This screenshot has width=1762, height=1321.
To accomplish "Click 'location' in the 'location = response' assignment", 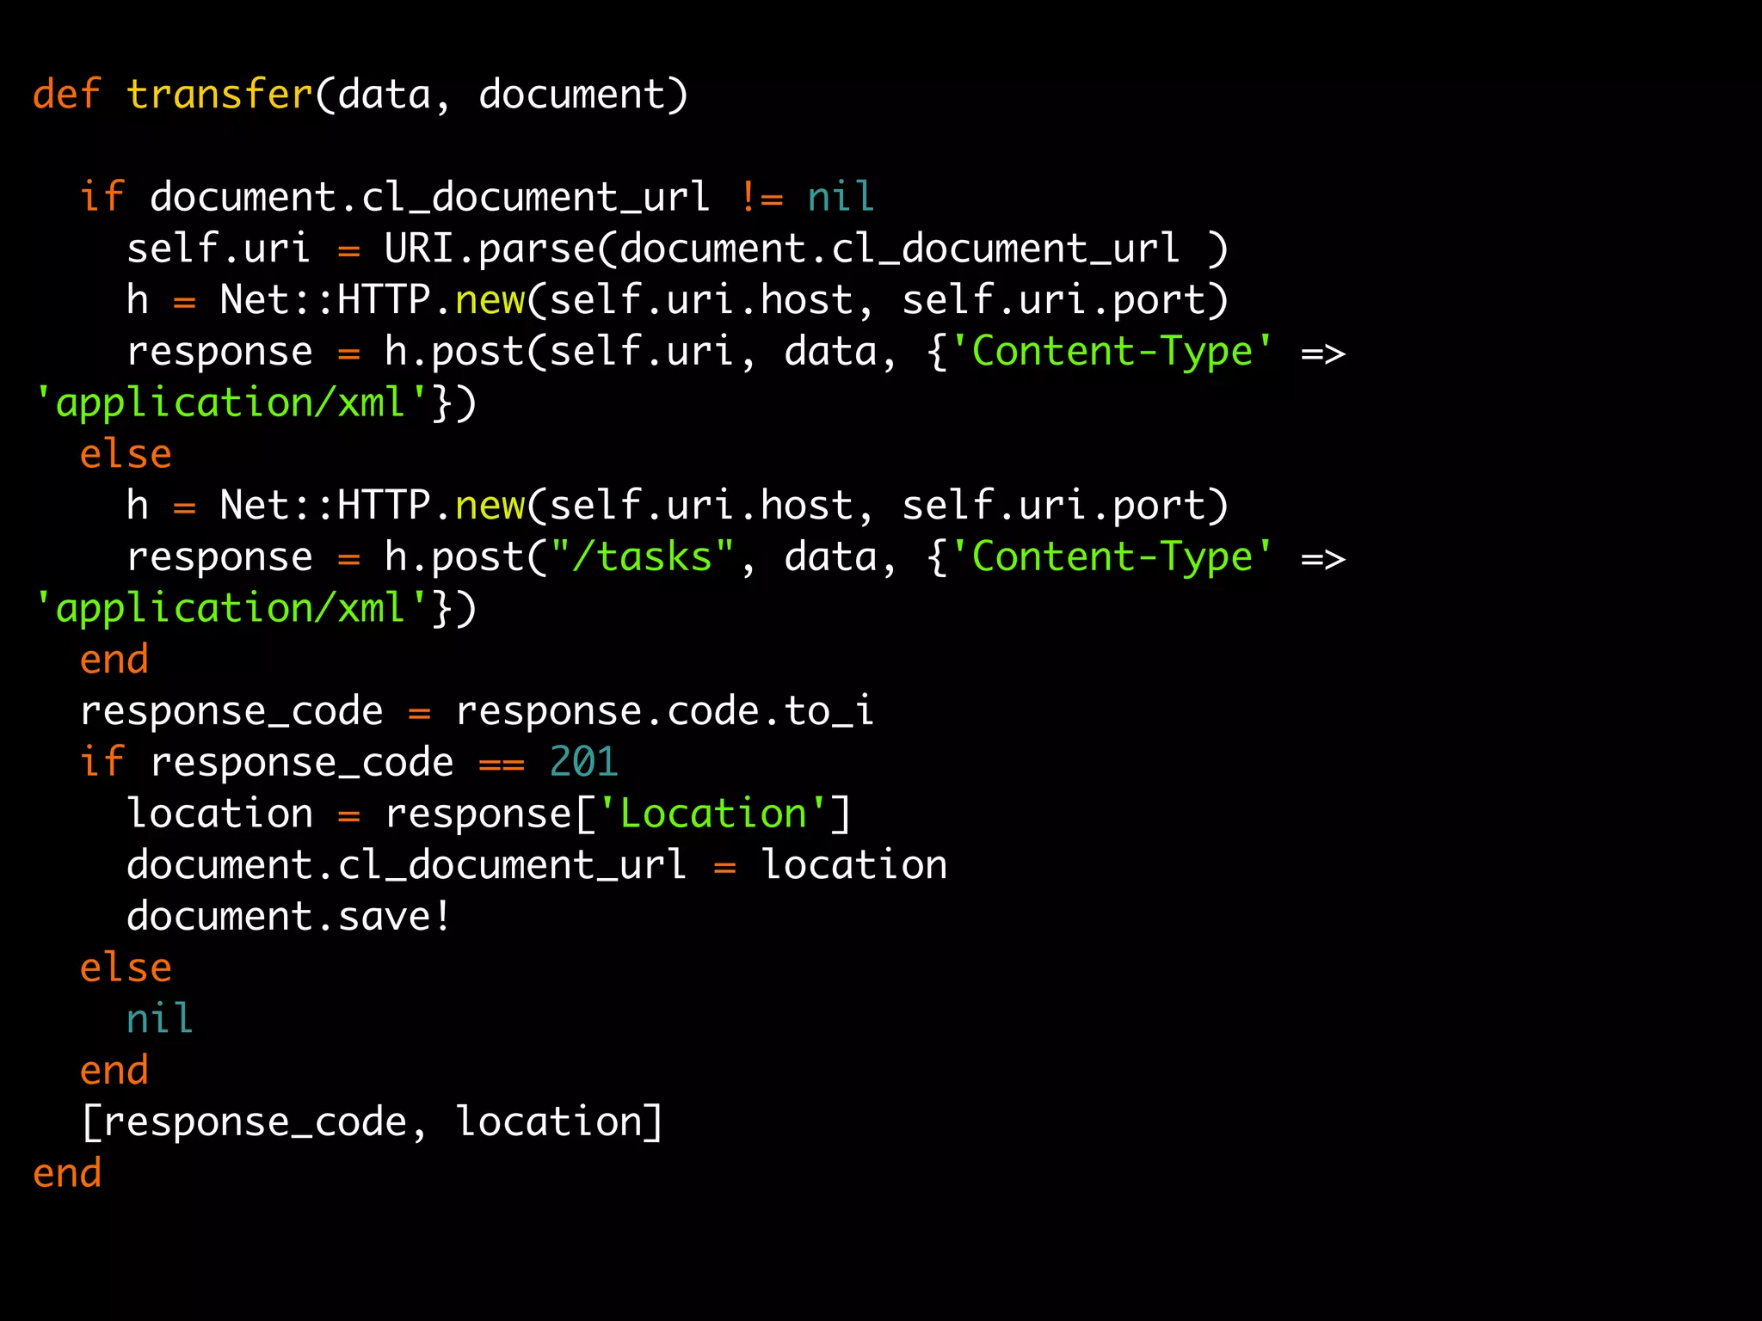I will 220,814.
